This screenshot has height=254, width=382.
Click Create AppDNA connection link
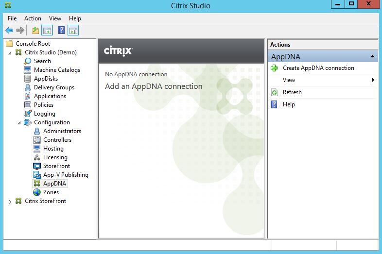click(x=318, y=68)
